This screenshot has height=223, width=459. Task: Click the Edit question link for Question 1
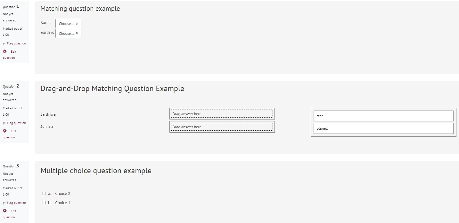pos(10,55)
